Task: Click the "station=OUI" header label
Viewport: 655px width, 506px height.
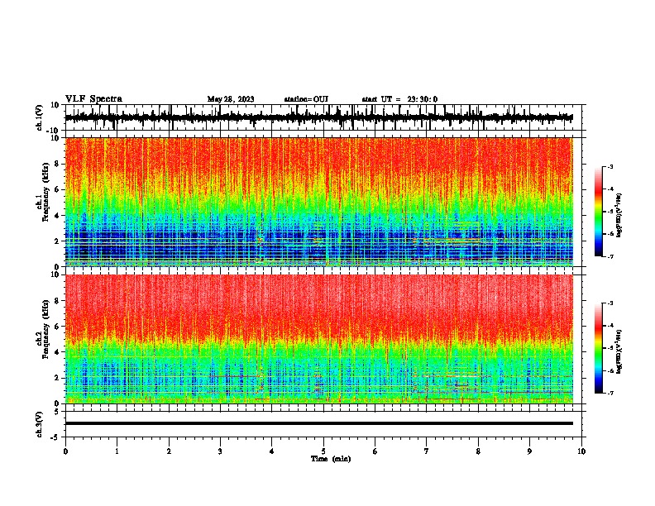Action: pyautogui.click(x=306, y=99)
